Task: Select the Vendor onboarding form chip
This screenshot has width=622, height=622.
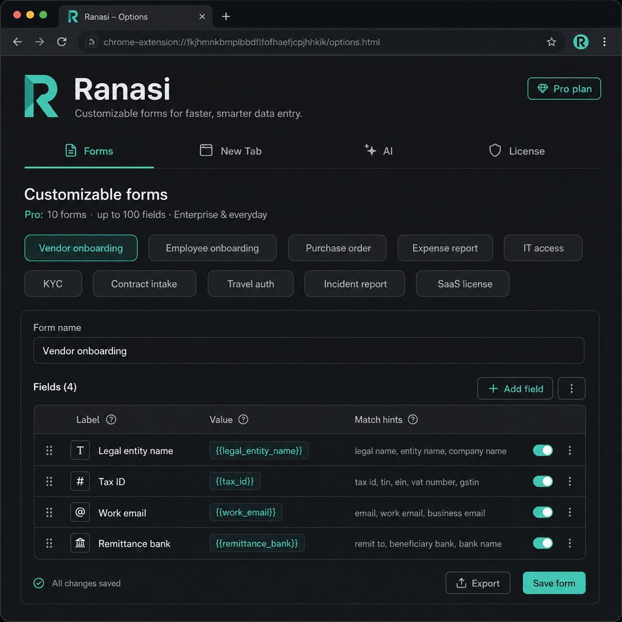Action: 81,248
